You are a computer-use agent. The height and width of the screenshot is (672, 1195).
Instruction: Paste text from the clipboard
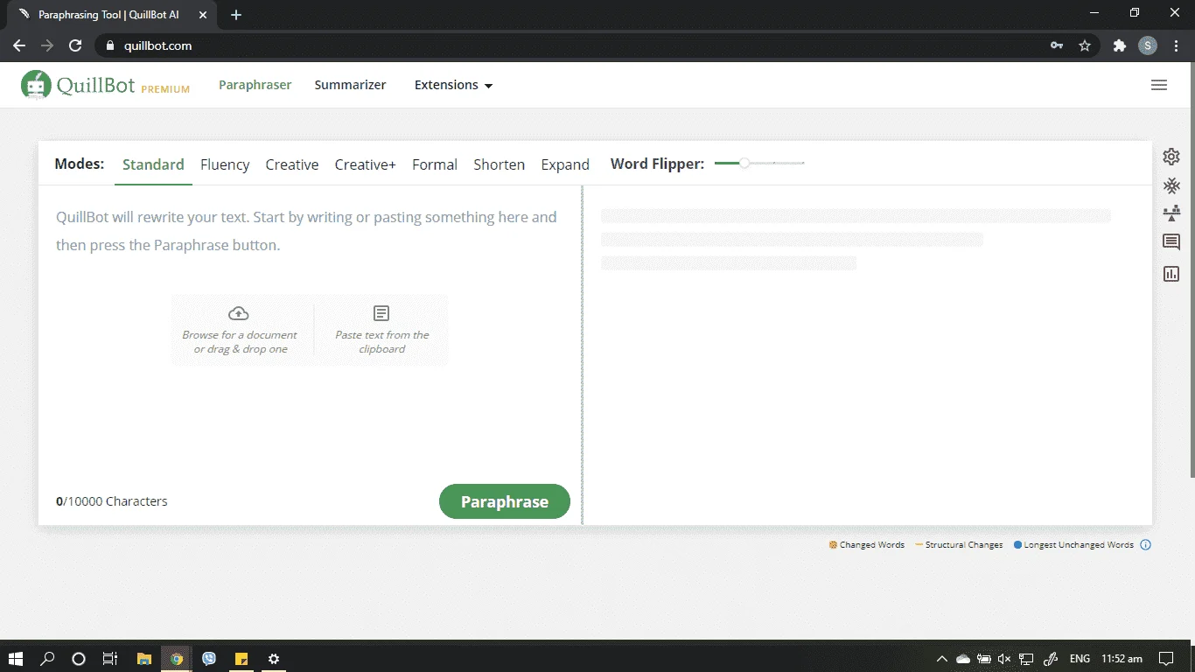tap(382, 329)
